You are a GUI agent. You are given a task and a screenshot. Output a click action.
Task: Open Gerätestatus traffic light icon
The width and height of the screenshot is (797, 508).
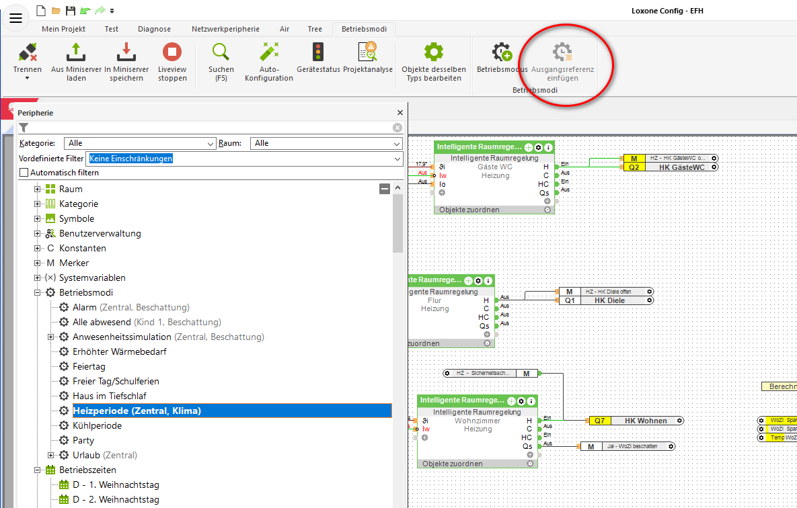tap(317, 52)
